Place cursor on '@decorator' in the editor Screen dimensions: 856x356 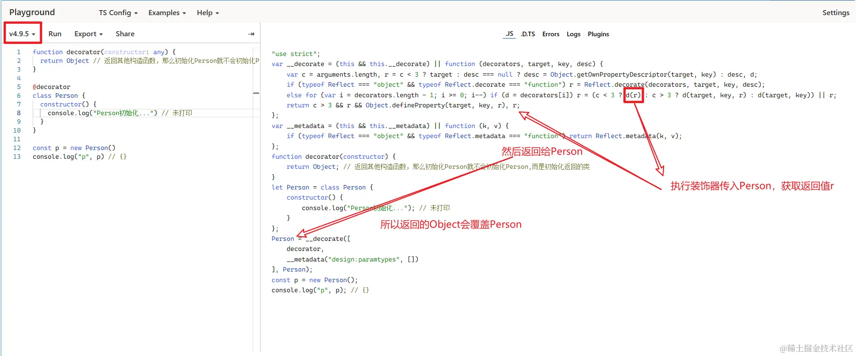pos(51,87)
